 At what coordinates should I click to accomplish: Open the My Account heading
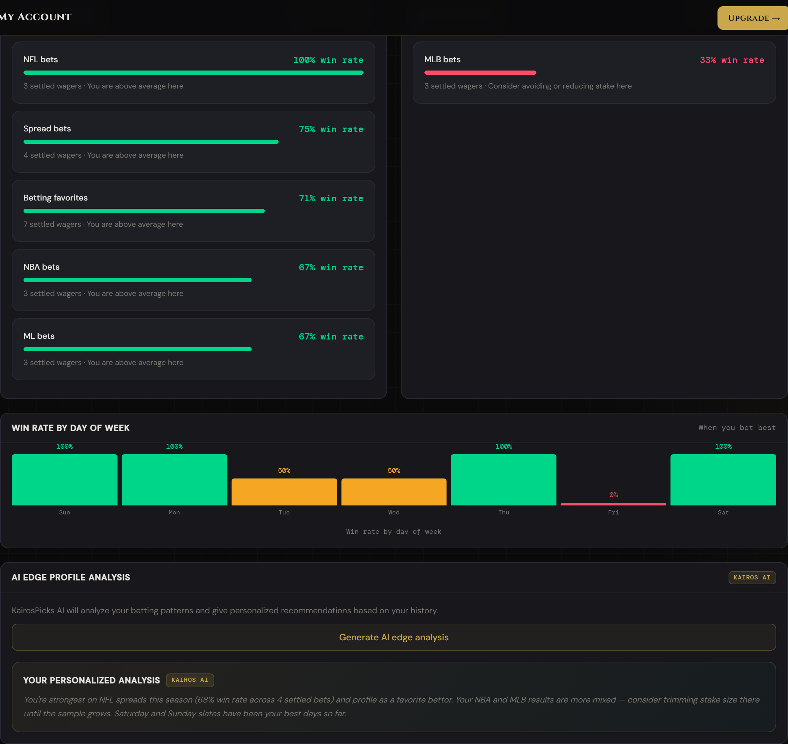click(36, 17)
